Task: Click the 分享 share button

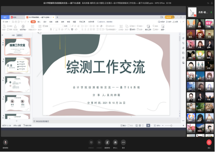Action: [175, 22]
